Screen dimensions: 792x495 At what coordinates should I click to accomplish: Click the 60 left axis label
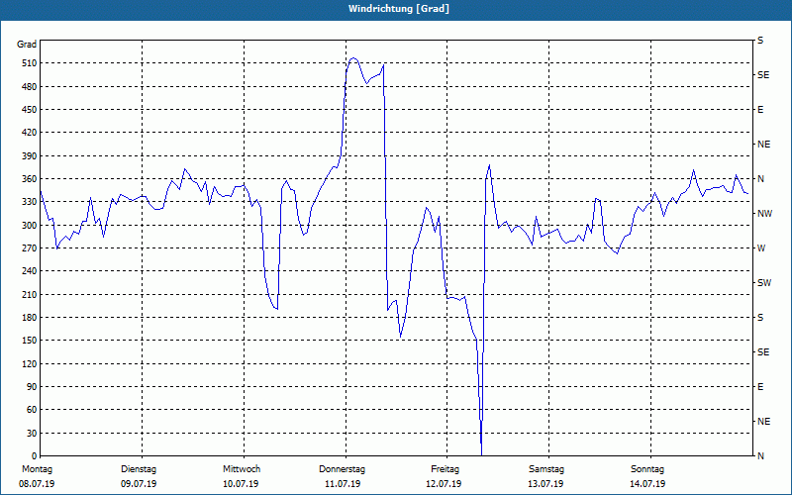pyautogui.click(x=31, y=410)
